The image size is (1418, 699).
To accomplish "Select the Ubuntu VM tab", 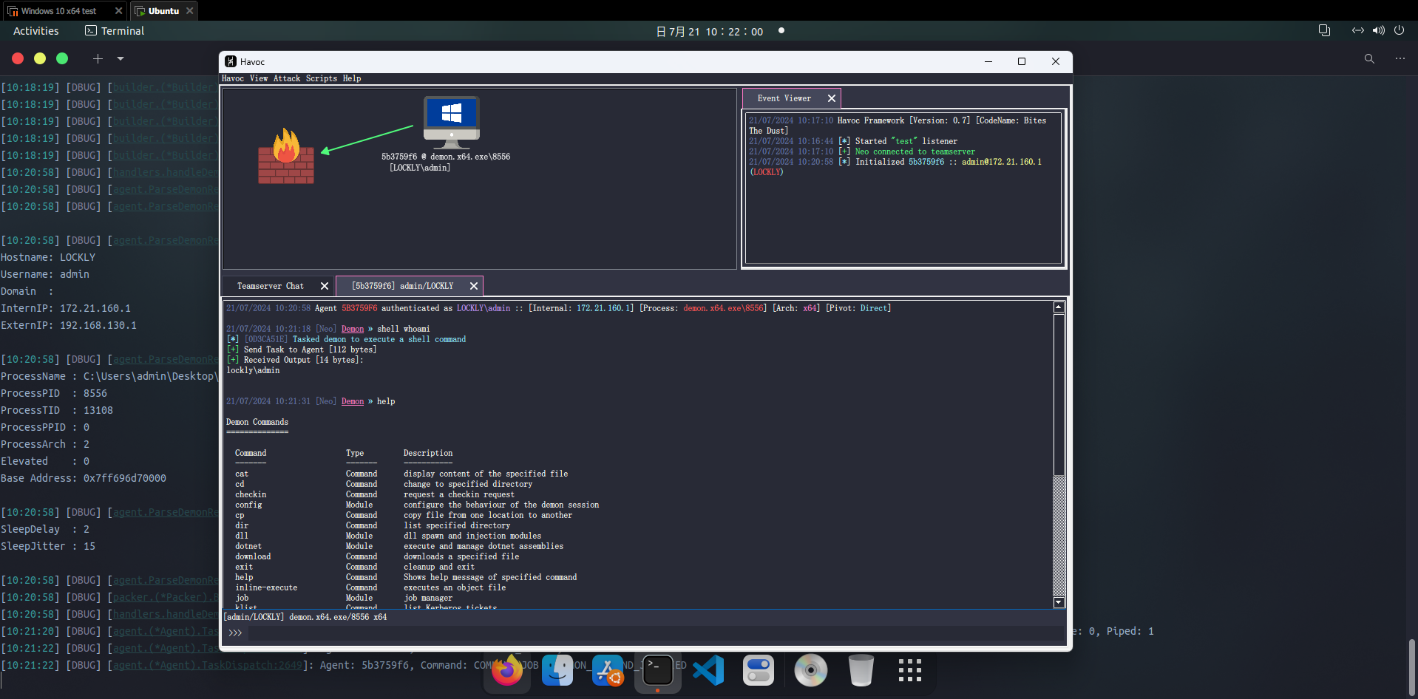I will click(x=163, y=11).
